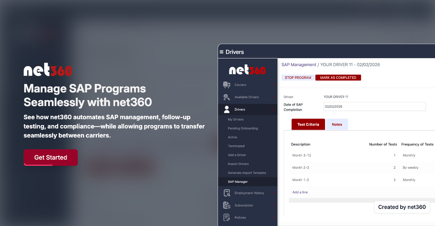
Task: Select Terminated drivers submenu item
Action: coord(236,146)
